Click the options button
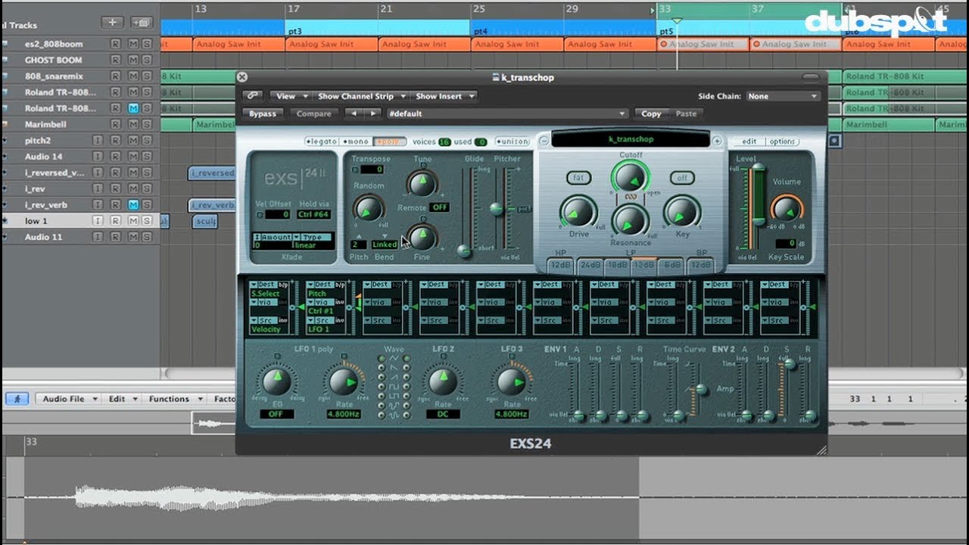 click(x=782, y=142)
